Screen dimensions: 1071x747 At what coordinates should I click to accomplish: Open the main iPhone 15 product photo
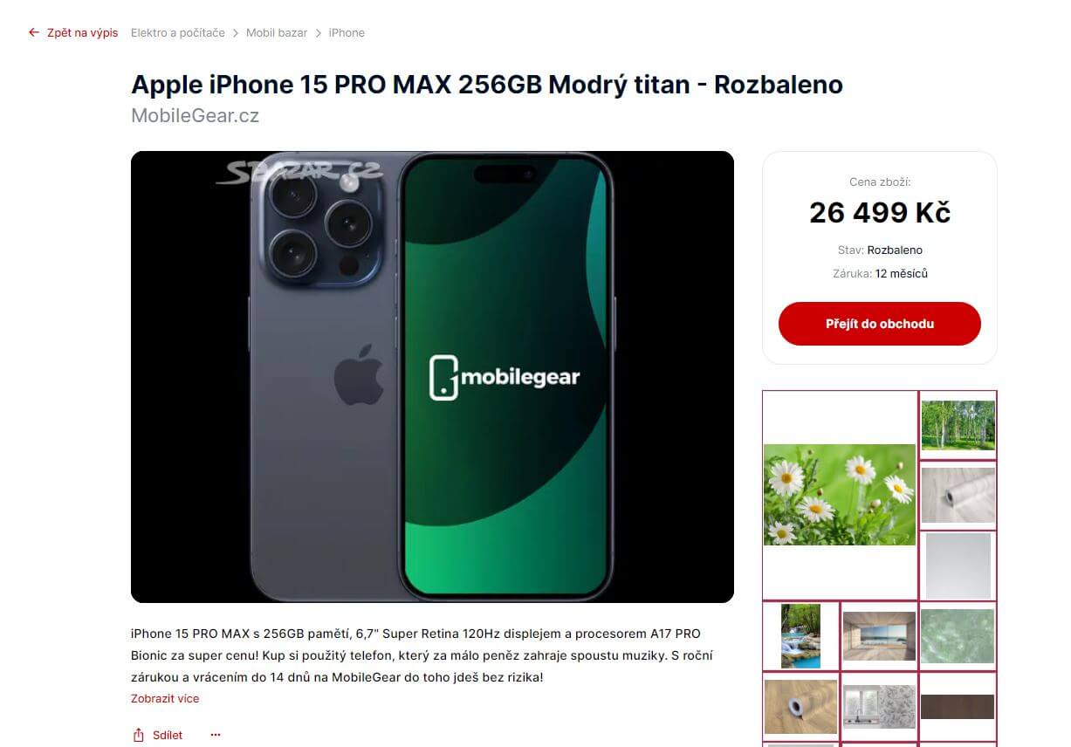[x=432, y=377]
